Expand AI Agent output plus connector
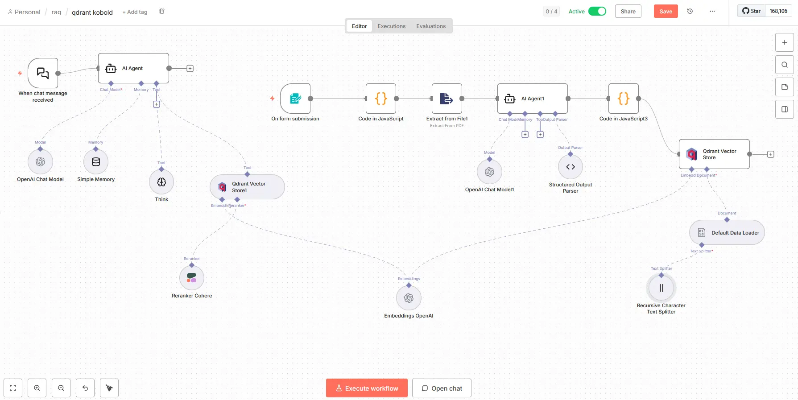 pos(190,68)
